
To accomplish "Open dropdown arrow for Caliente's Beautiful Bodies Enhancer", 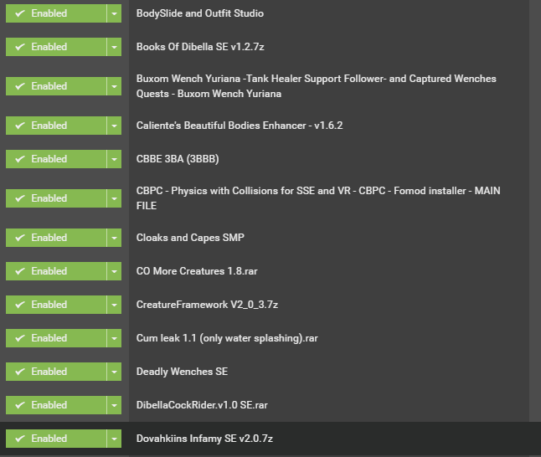I will [114, 126].
